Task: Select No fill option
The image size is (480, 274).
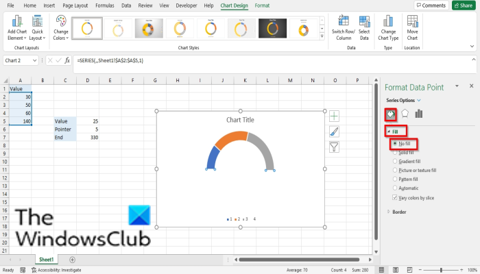Action: [402, 143]
